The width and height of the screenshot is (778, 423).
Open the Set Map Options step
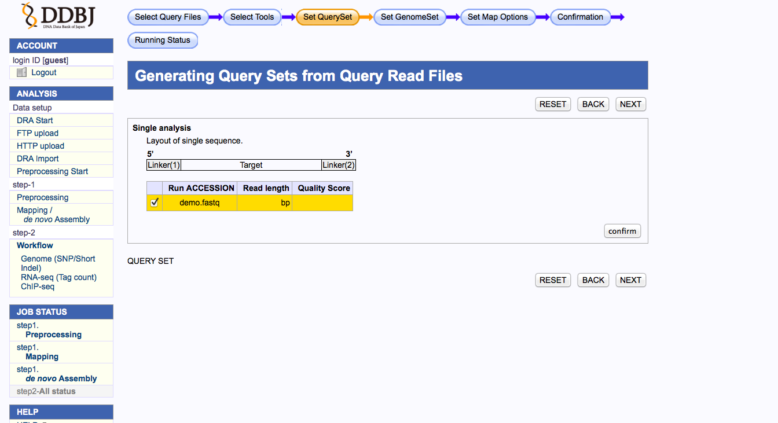click(x=498, y=17)
